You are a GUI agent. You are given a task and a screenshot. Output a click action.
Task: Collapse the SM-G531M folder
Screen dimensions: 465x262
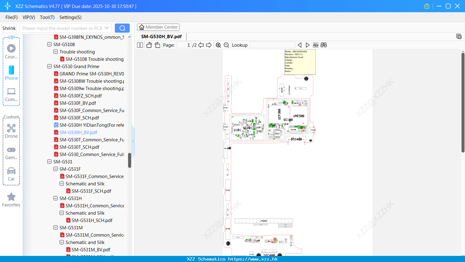[x=56, y=227]
